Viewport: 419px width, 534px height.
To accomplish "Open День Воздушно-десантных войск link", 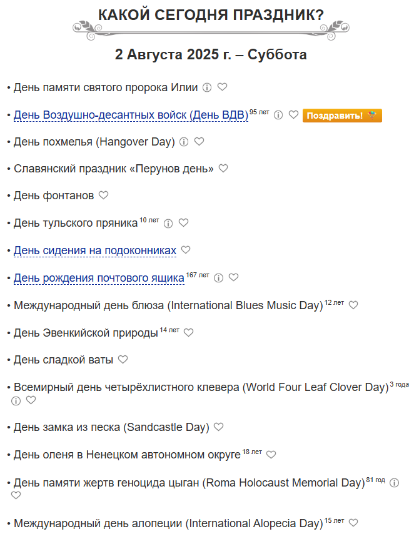I will tap(131, 115).
